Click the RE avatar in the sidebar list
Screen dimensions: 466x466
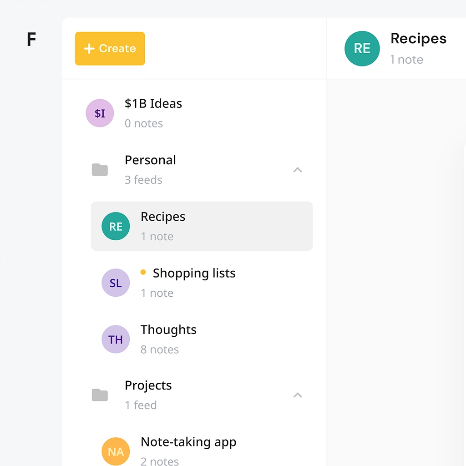coord(116,226)
